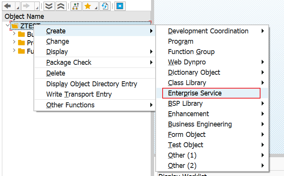Choose Delete in the context menu

[x=95, y=73]
